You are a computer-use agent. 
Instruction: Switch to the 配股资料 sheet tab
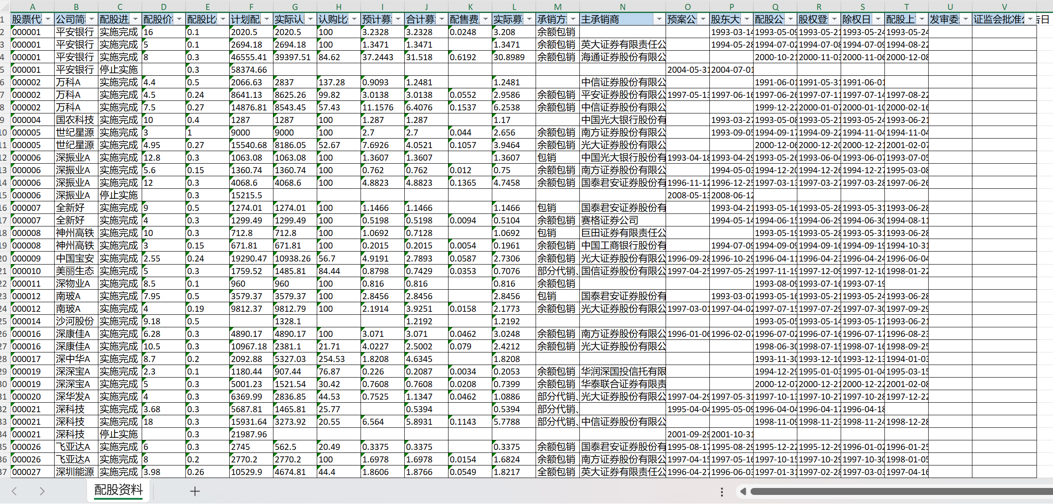118,490
